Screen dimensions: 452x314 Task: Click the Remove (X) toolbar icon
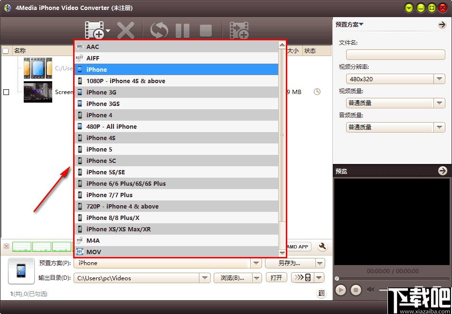pyautogui.click(x=125, y=30)
